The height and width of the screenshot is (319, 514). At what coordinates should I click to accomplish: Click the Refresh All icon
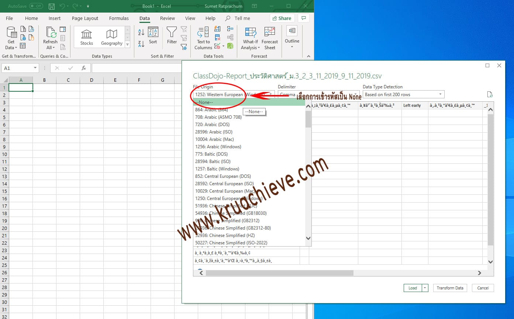[x=51, y=38]
